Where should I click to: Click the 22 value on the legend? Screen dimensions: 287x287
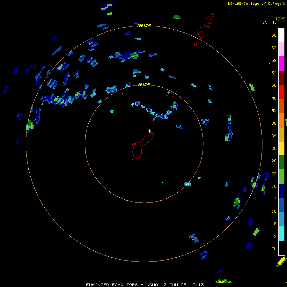click(274, 174)
